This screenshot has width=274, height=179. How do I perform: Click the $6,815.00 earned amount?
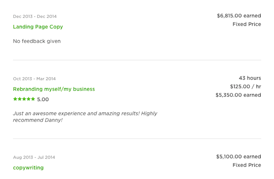coord(239,16)
